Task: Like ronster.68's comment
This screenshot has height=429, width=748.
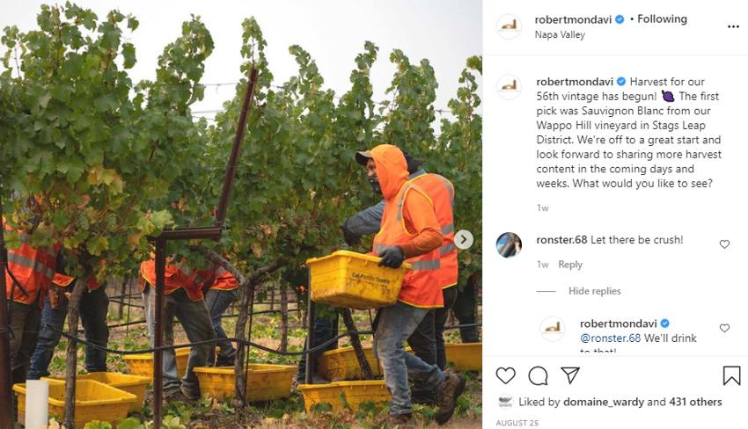Action: coord(724,244)
